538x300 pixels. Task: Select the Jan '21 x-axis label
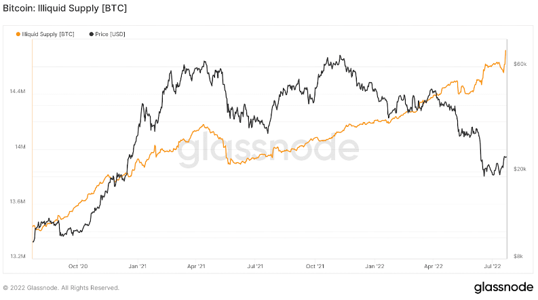coord(139,266)
